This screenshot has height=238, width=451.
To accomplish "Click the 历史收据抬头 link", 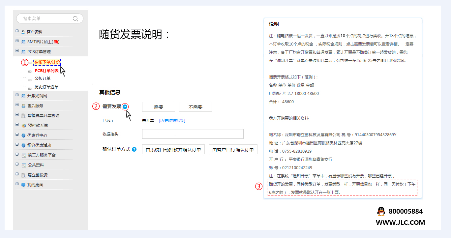I will (172, 121).
